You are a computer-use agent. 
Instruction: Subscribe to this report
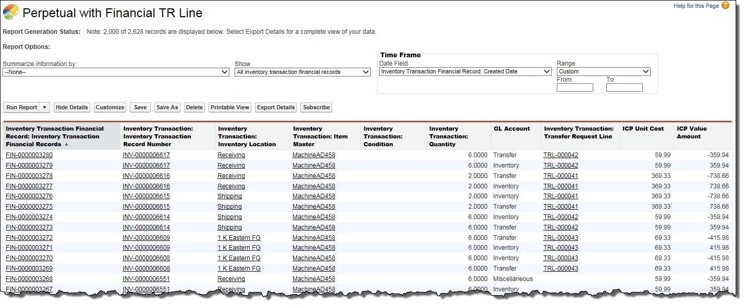(316, 108)
